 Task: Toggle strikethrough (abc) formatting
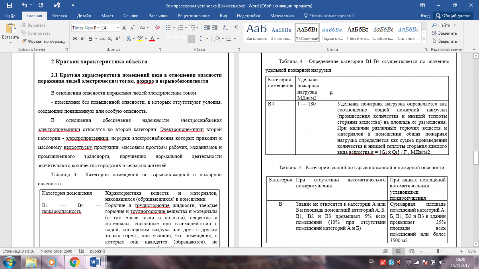(102, 39)
